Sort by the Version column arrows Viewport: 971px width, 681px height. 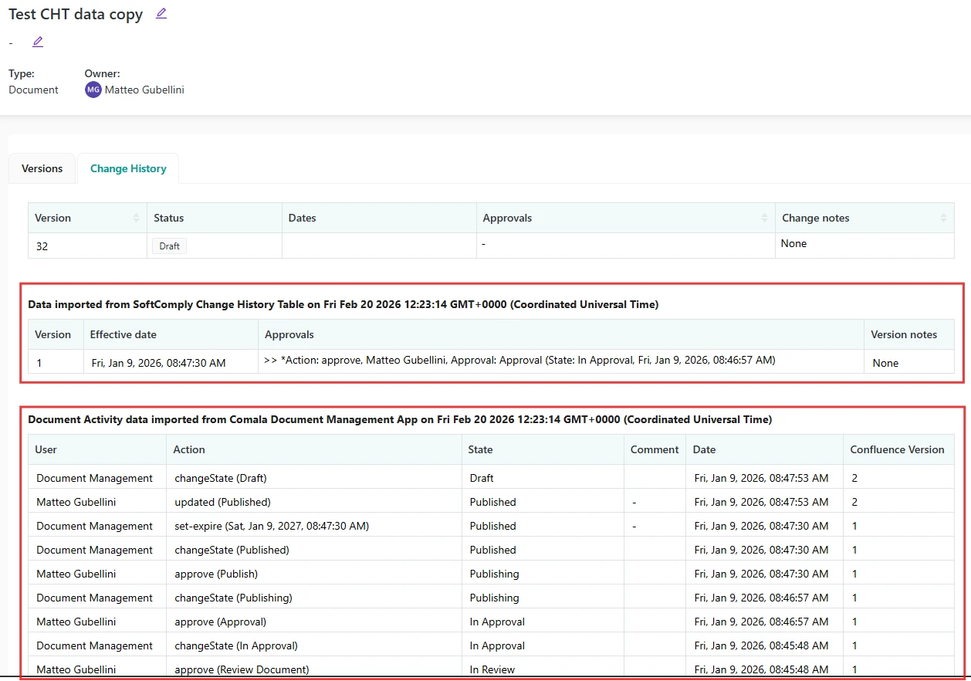tap(137, 219)
